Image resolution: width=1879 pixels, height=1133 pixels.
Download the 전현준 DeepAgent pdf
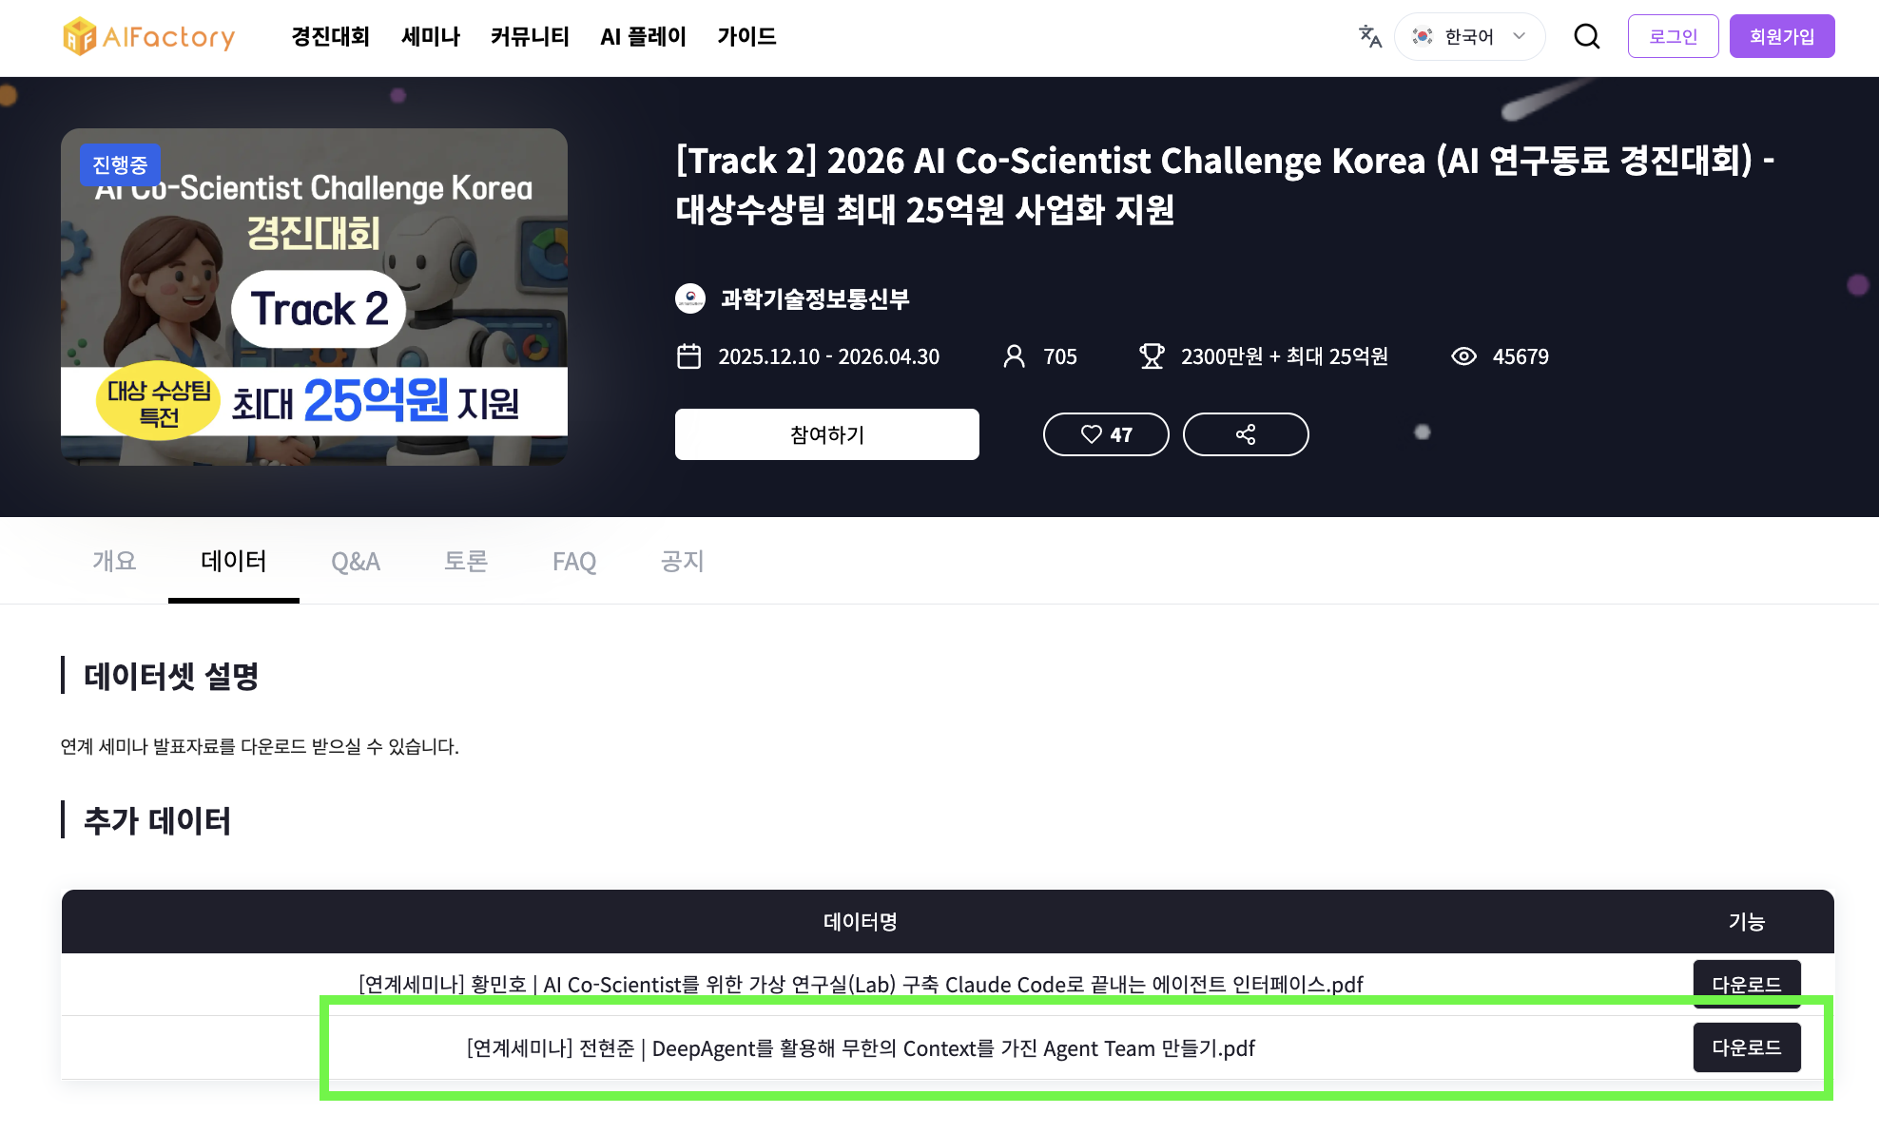[x=1747, y=1047]
